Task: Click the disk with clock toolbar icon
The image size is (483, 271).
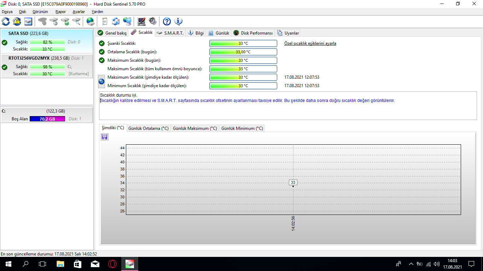Action: [54, 22]
